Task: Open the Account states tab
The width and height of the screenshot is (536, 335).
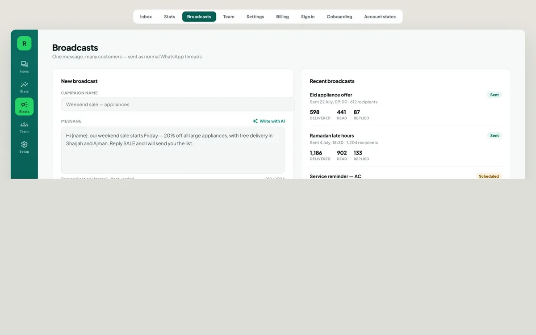Action: pos(380,17)
